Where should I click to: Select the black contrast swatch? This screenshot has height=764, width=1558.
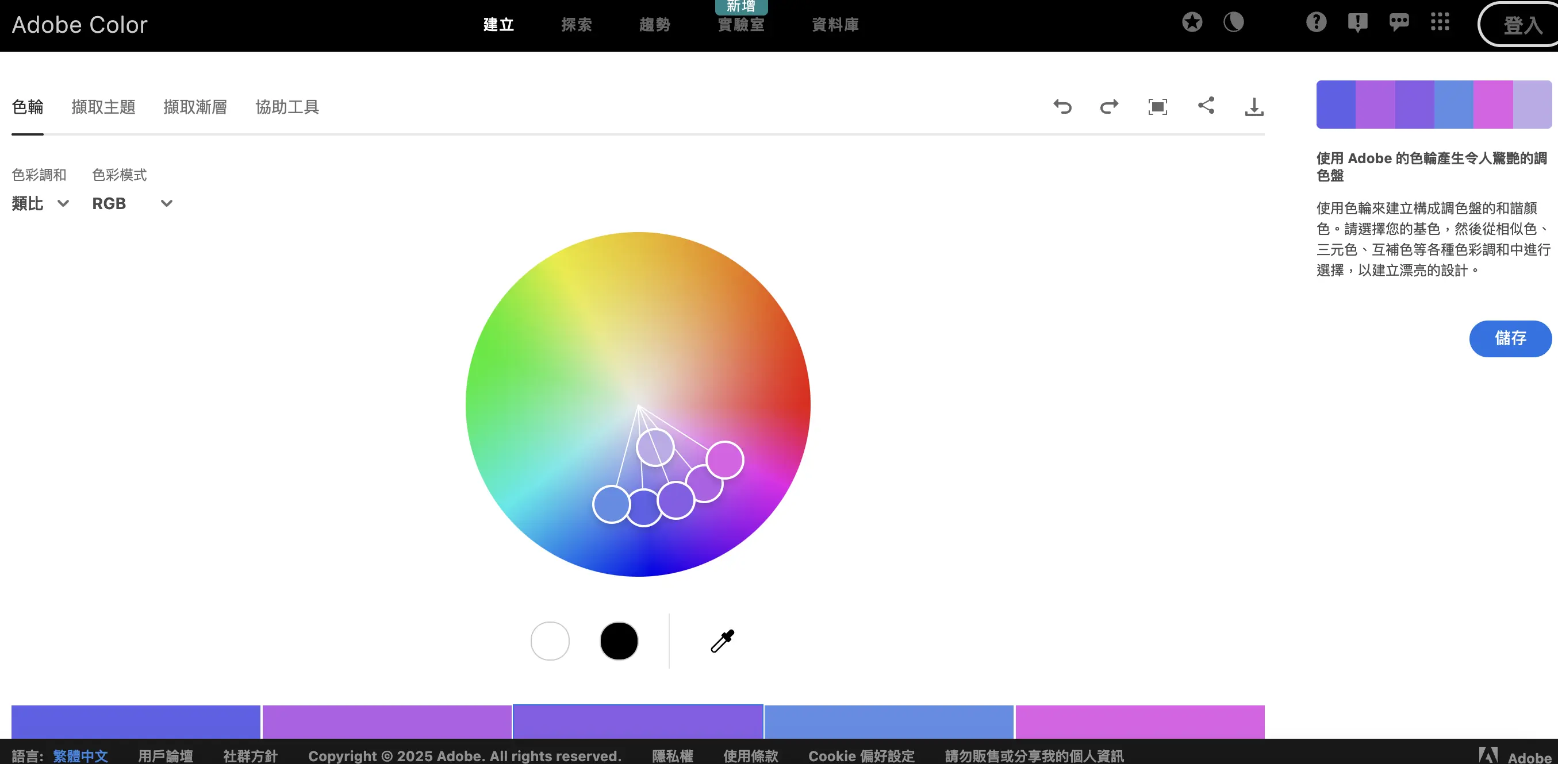[619, 641]
